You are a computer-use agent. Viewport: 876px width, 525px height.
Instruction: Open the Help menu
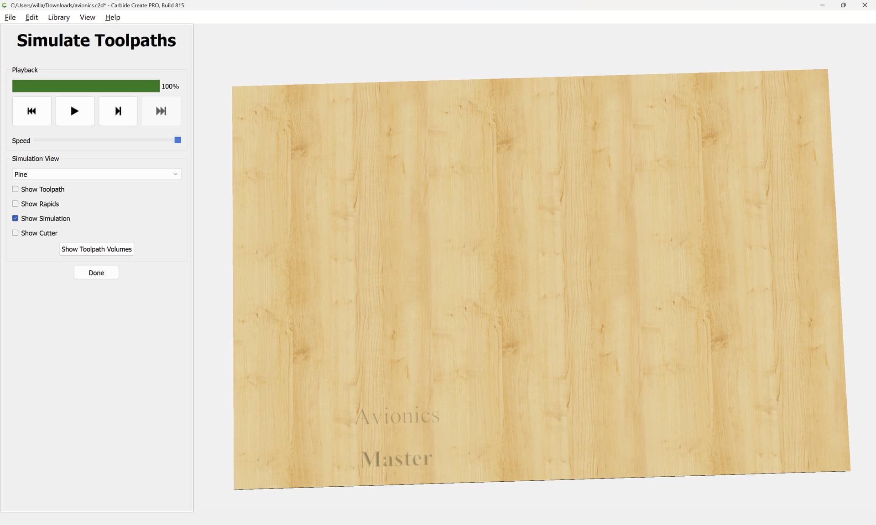112,17
